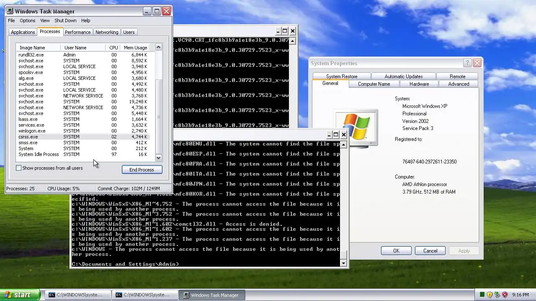536x301 pixels.
Task: Open the Help menu in Task Manager
Action: click(85, 20)
